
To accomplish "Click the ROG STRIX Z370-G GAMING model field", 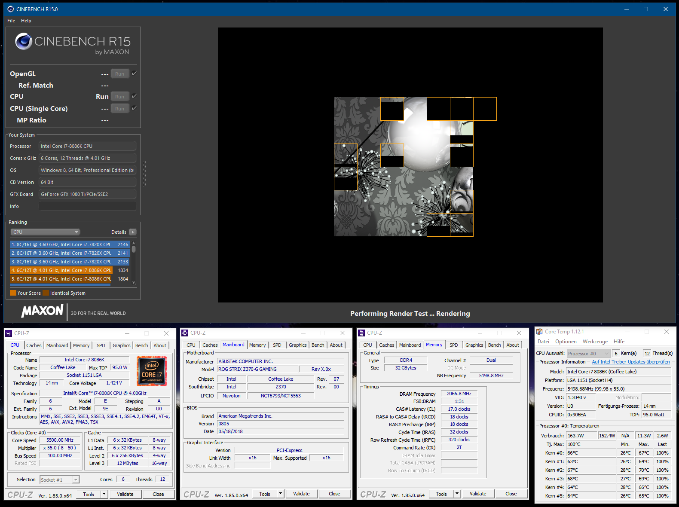I will 257,369.
